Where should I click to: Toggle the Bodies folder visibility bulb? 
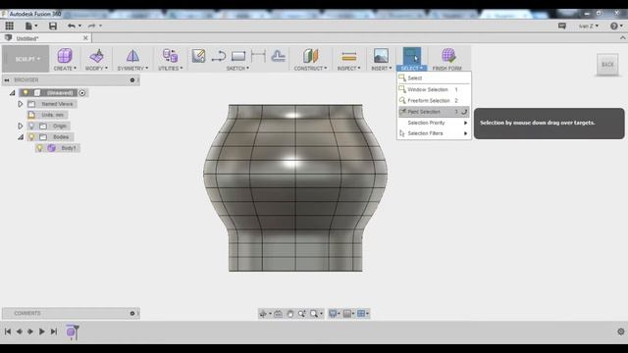(31, 137)
